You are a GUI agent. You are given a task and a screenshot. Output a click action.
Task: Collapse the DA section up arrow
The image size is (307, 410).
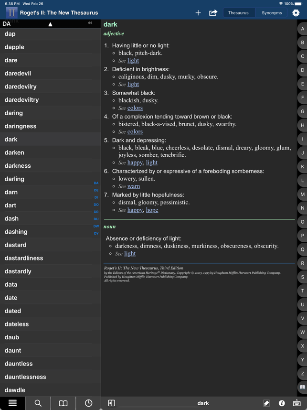[x=50, y=24]
